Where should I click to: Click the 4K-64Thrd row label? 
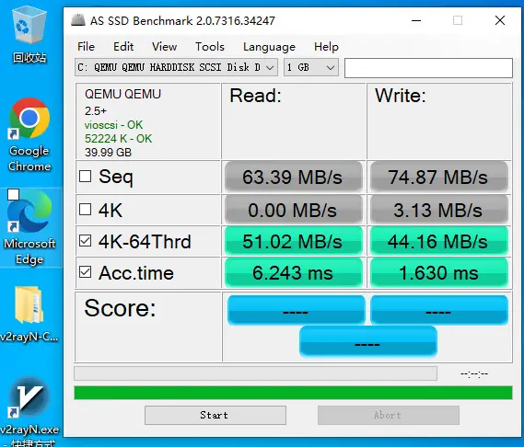145,241
